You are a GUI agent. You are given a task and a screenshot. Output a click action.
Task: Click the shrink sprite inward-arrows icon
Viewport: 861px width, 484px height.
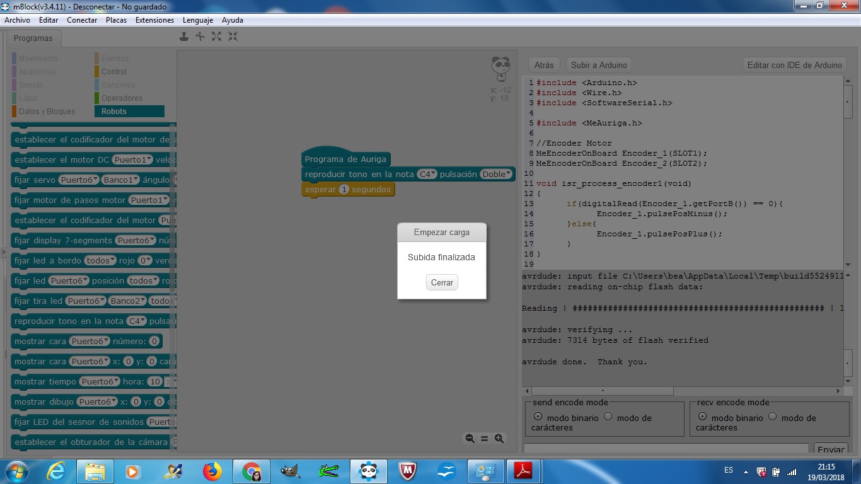pyautogui.click(x=233, y=37)
